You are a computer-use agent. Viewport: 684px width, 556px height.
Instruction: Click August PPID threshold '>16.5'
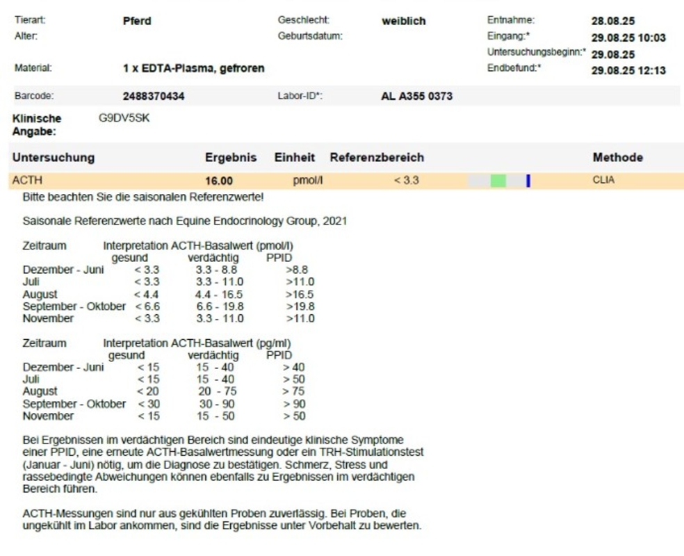click(300, 295)
